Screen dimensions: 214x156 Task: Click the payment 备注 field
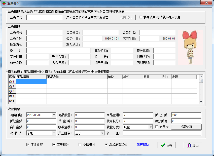(x=162, y=133)
